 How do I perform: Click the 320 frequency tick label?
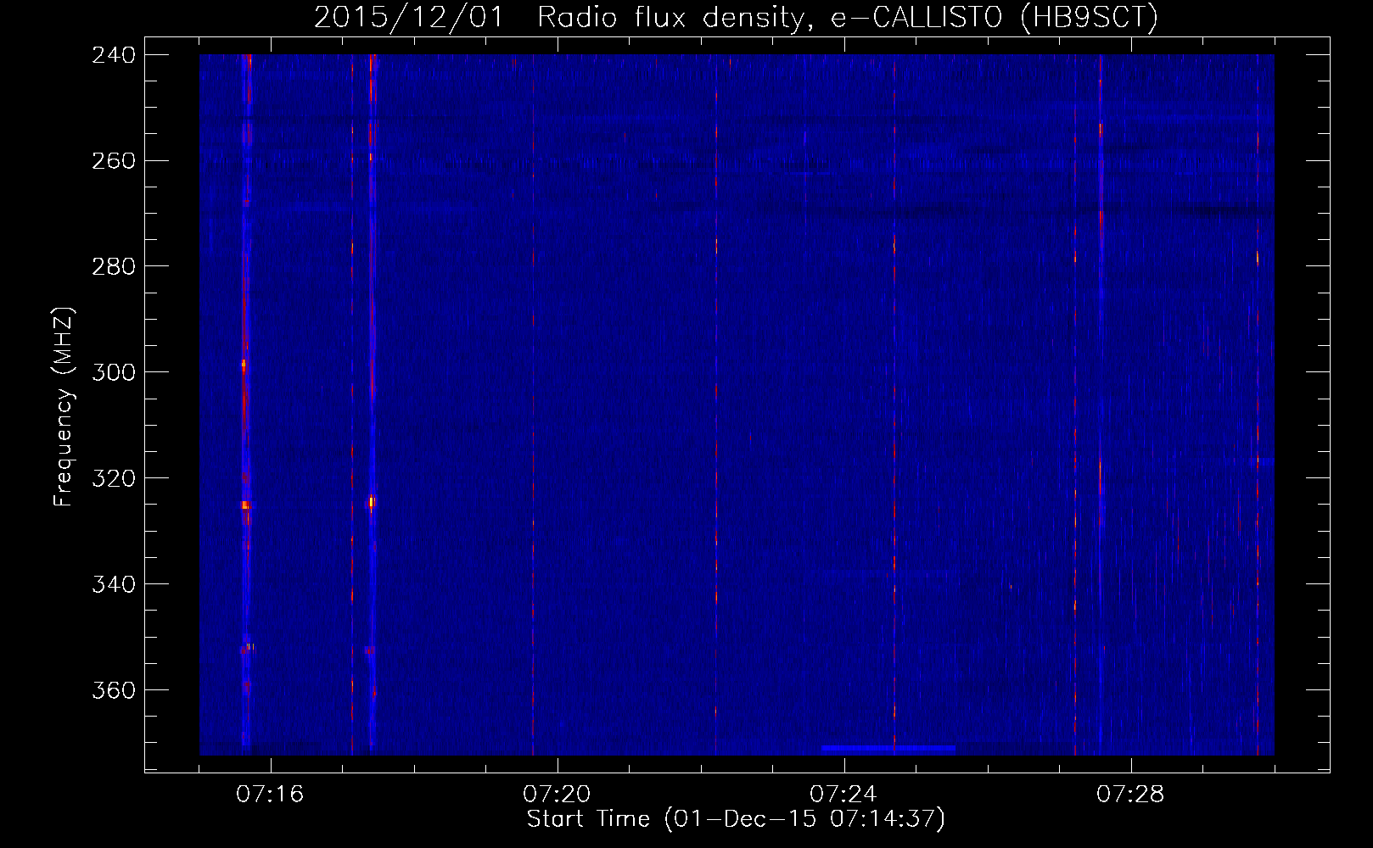(114, 479)
